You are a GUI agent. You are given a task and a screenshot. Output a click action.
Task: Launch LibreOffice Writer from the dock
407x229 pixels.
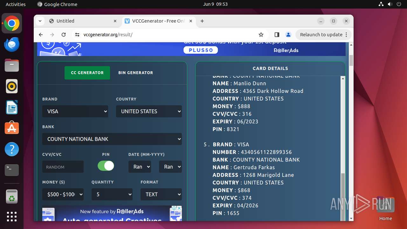tap(12, 107)
